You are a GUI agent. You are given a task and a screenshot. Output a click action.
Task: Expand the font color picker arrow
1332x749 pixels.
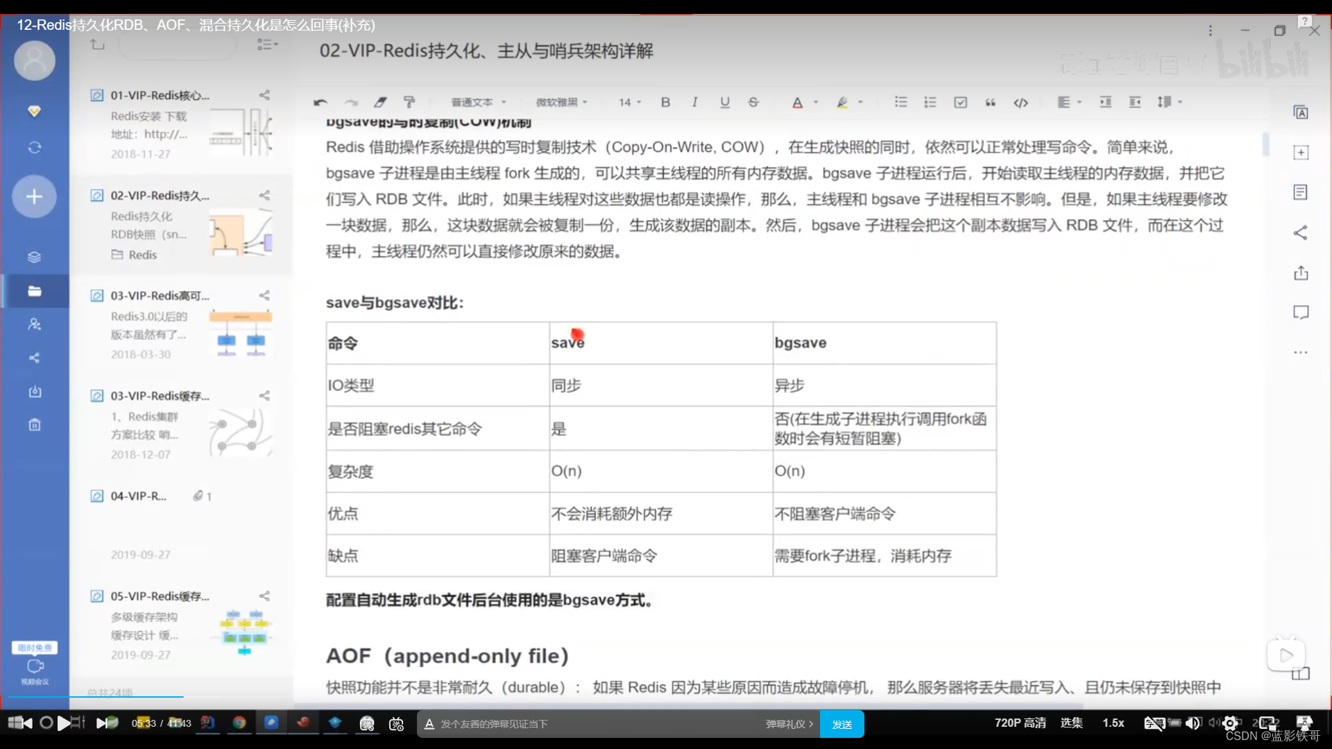pos(816,103)
